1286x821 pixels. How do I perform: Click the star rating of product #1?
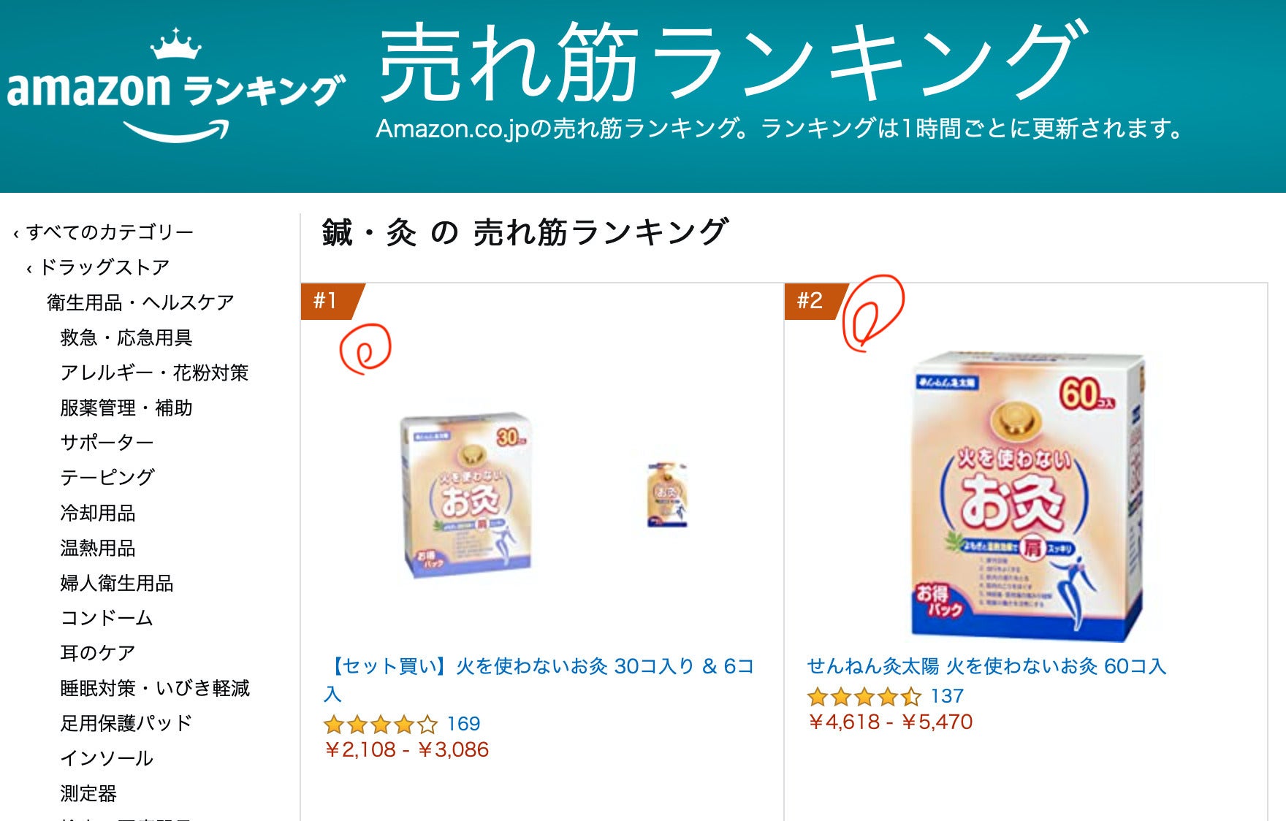(381, 725)
